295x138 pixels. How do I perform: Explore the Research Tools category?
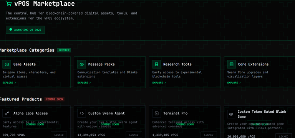tap(159, 83)
